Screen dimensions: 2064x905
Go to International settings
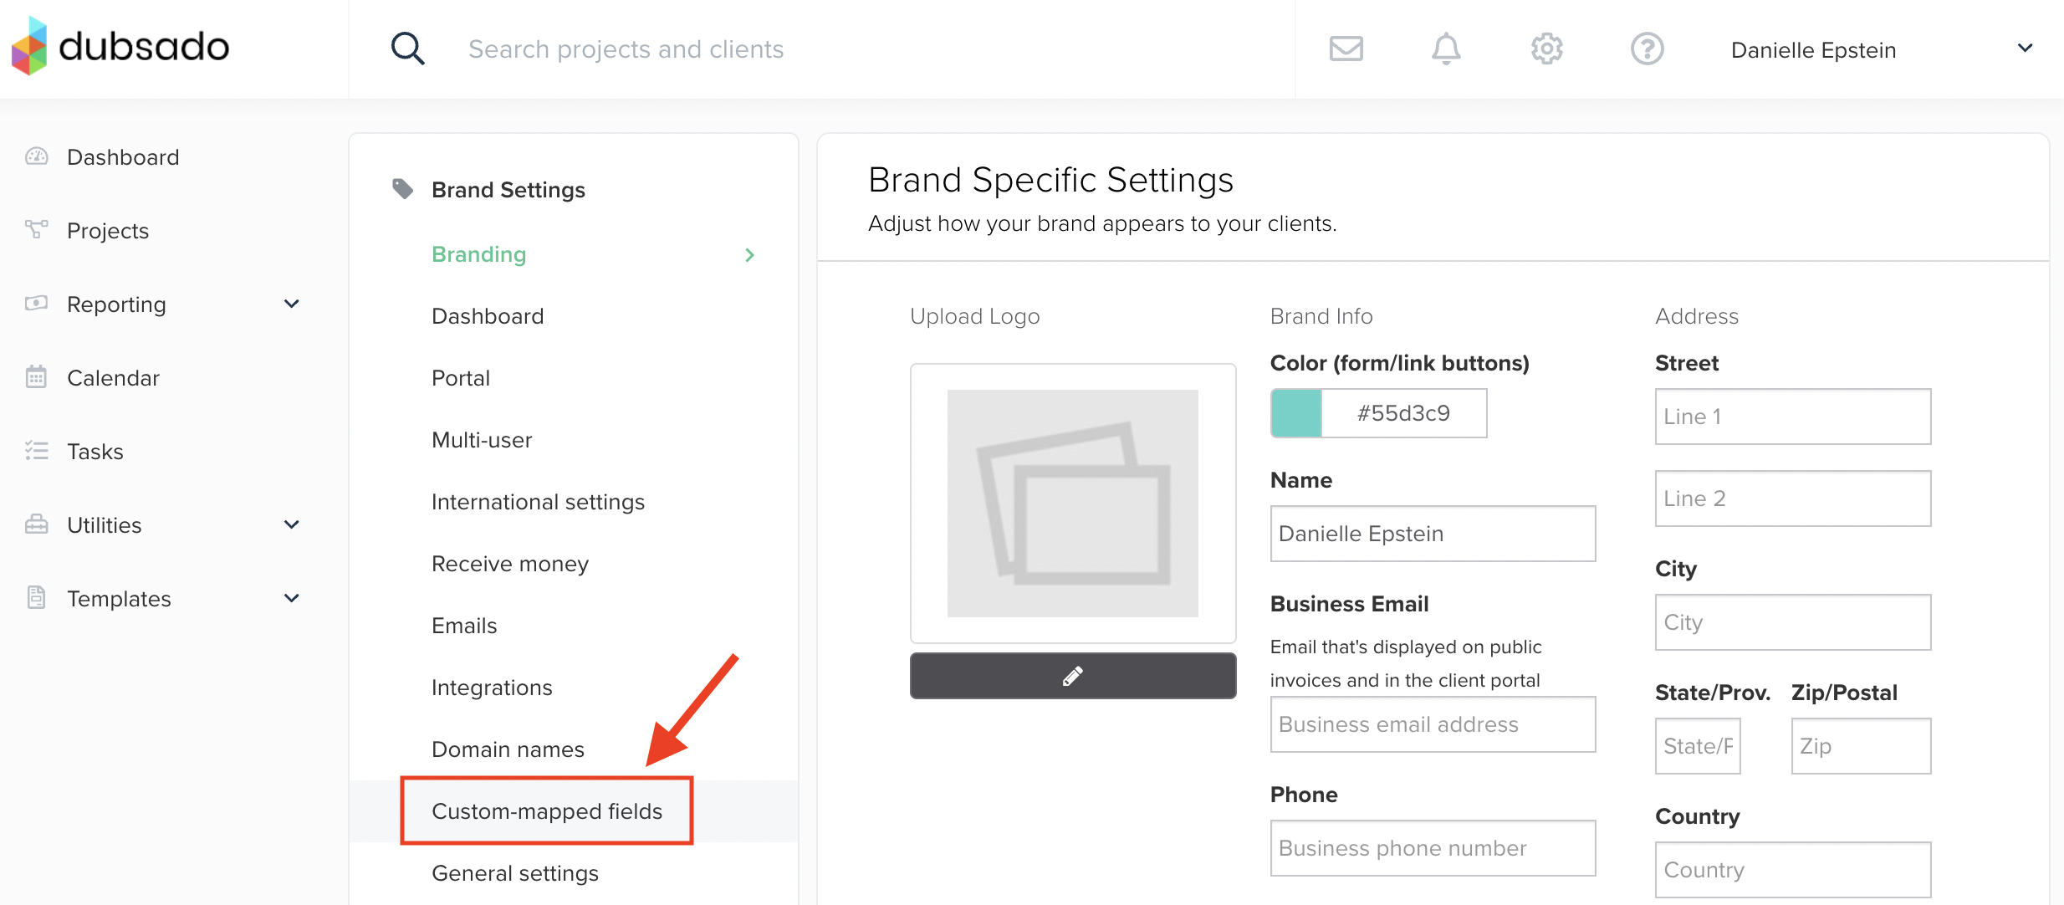pyautogui.click(x=538, y=502)
